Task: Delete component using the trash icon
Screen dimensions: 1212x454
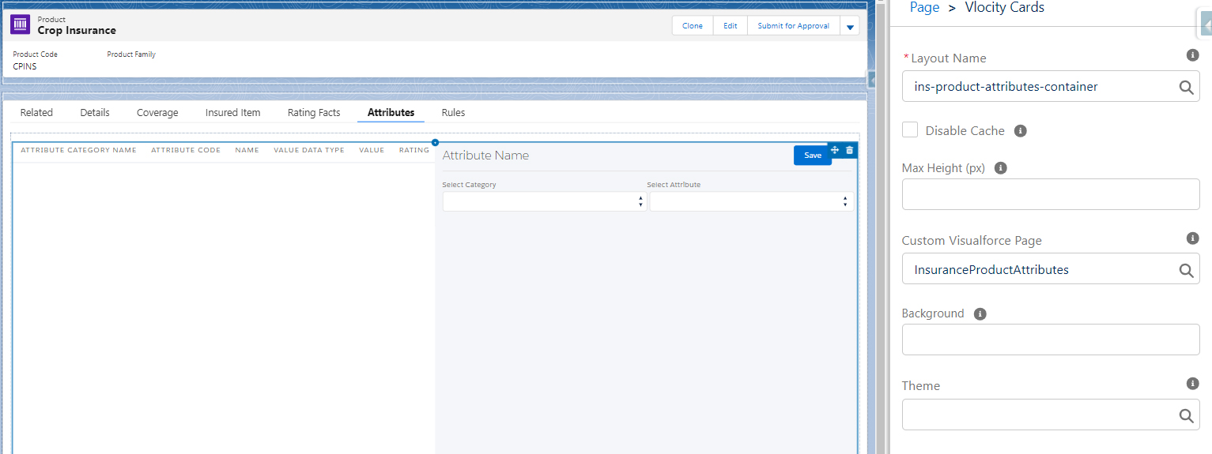Action: click(x=849, y=150)
